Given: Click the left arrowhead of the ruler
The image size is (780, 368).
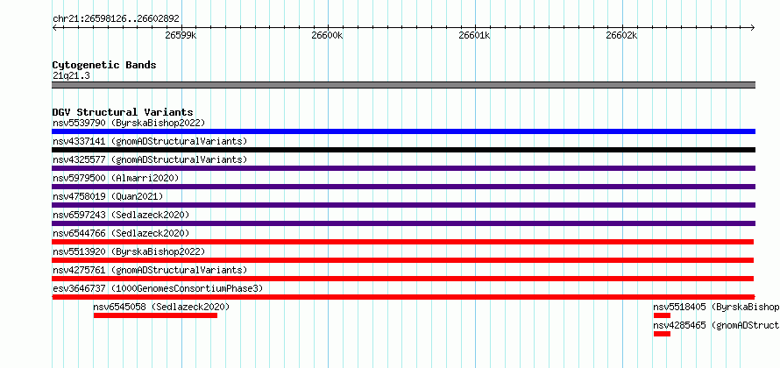Looking at the screenshot, I should pos(54,27).
